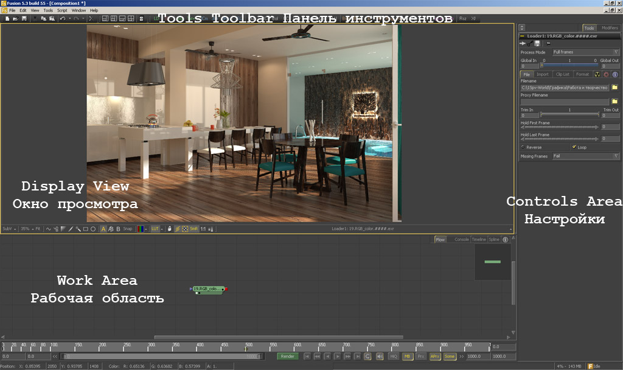Screen dimensions: 623x370
Task: Open the Script menu
Action: pyautogui.click(x=62, y=10)
